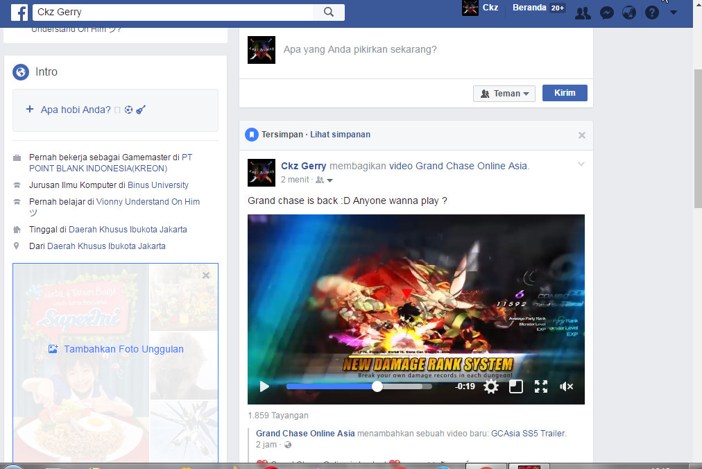Click the post author's avatar thumbnail

[x=262, y=173]
